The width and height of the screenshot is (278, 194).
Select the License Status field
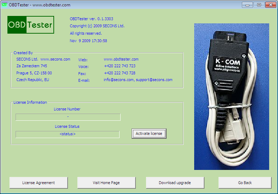pos(67,135)
